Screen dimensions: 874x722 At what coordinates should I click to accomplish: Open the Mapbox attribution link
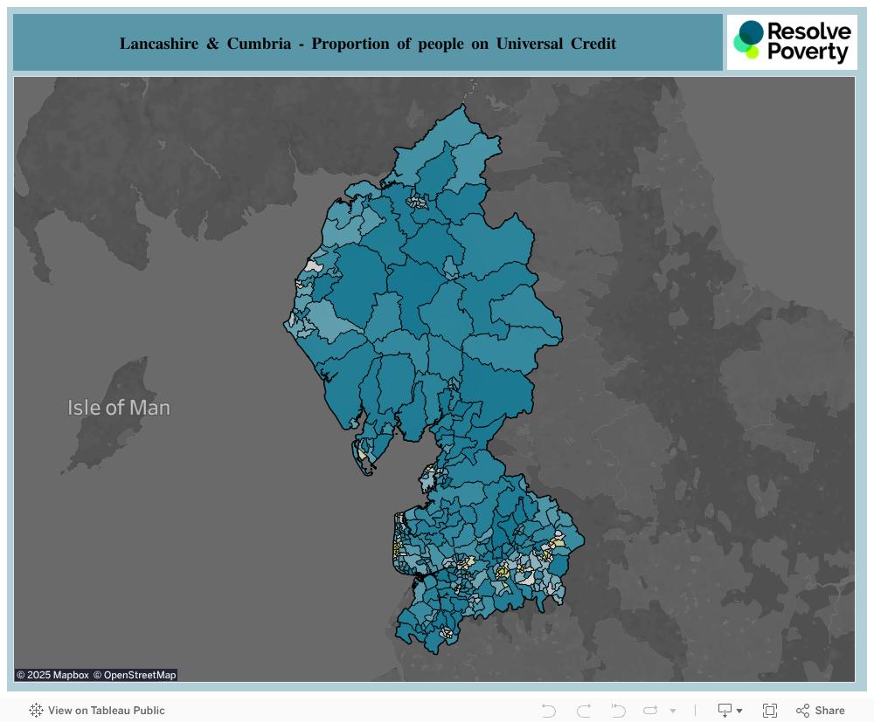pyautogui.click(x=53, y=675)
